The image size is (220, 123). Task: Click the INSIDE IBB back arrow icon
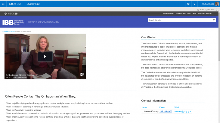coord(5,13)
